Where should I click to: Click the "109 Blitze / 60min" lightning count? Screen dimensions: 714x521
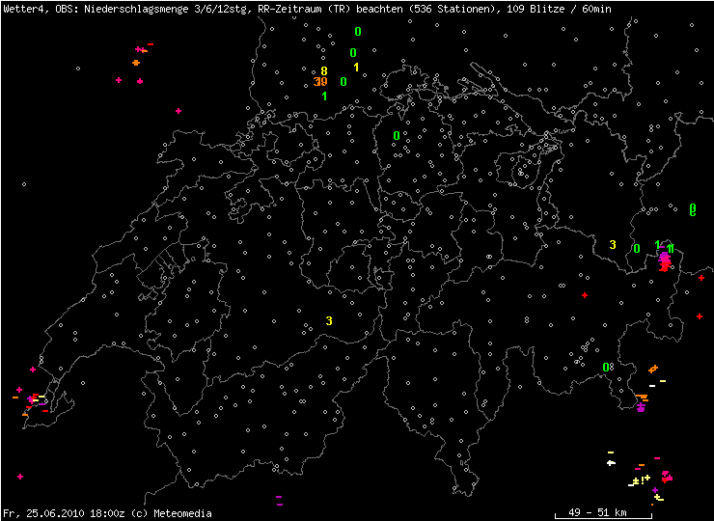560,9
